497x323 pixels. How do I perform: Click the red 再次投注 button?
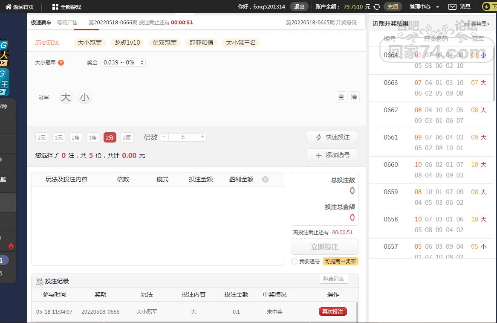tap(332, 311)
